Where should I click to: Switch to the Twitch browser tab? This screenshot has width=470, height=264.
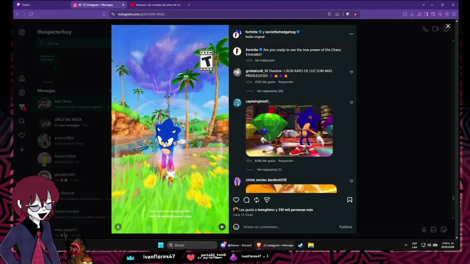[x=41, y=5]
